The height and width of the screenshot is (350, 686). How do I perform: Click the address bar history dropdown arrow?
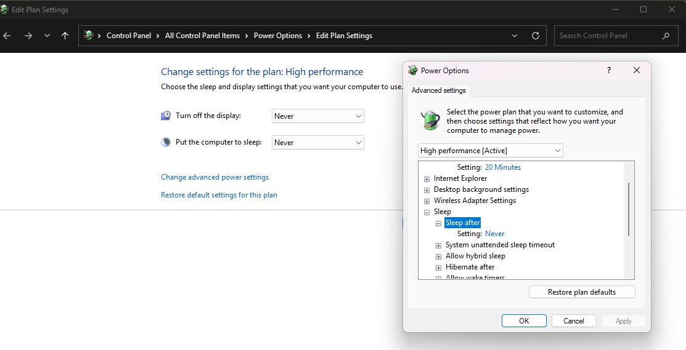point(515,36)
